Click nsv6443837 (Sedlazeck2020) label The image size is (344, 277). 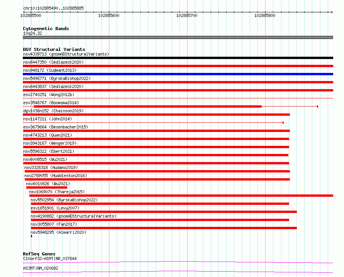click(x=53, y=86)
